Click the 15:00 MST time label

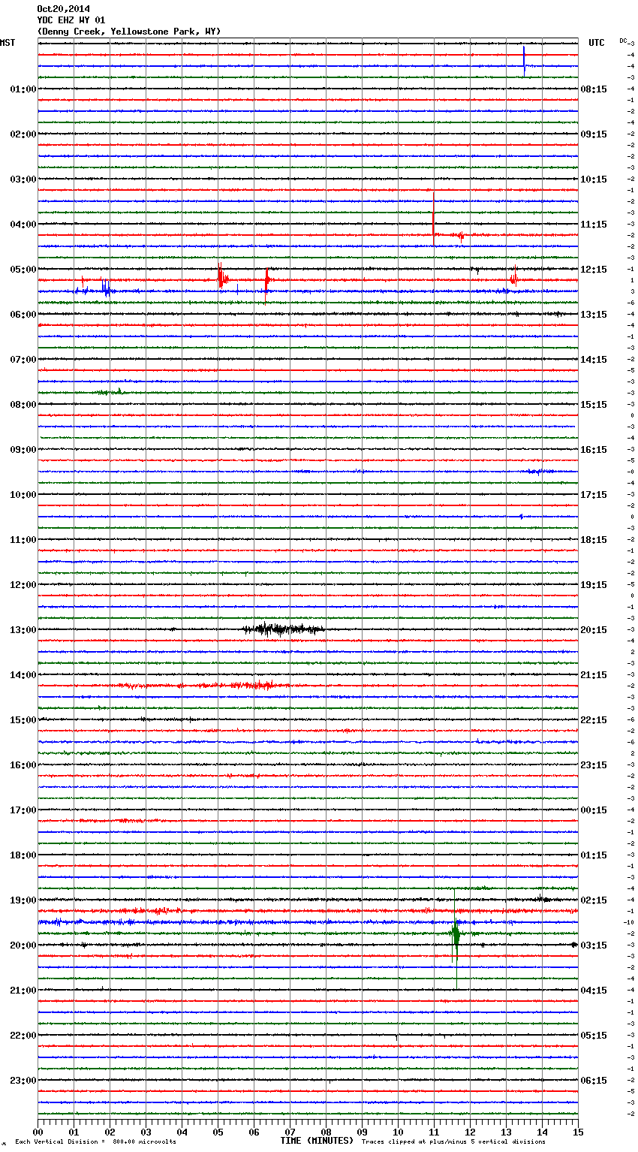[23, 720]
